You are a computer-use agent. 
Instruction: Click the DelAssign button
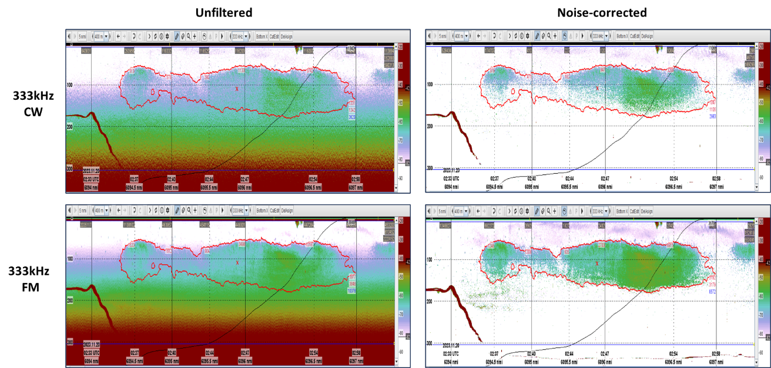(x=287, y=36)
